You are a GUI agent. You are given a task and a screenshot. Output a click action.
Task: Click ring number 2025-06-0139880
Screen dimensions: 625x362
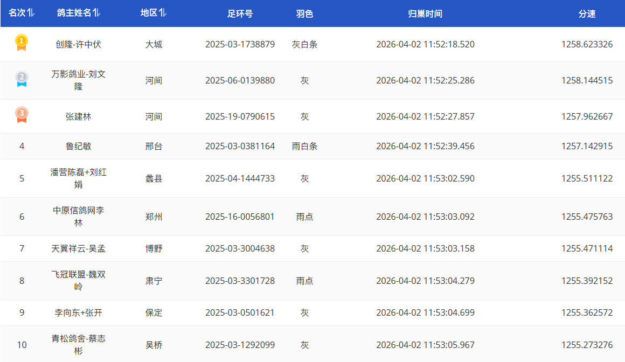pos(240,80)
